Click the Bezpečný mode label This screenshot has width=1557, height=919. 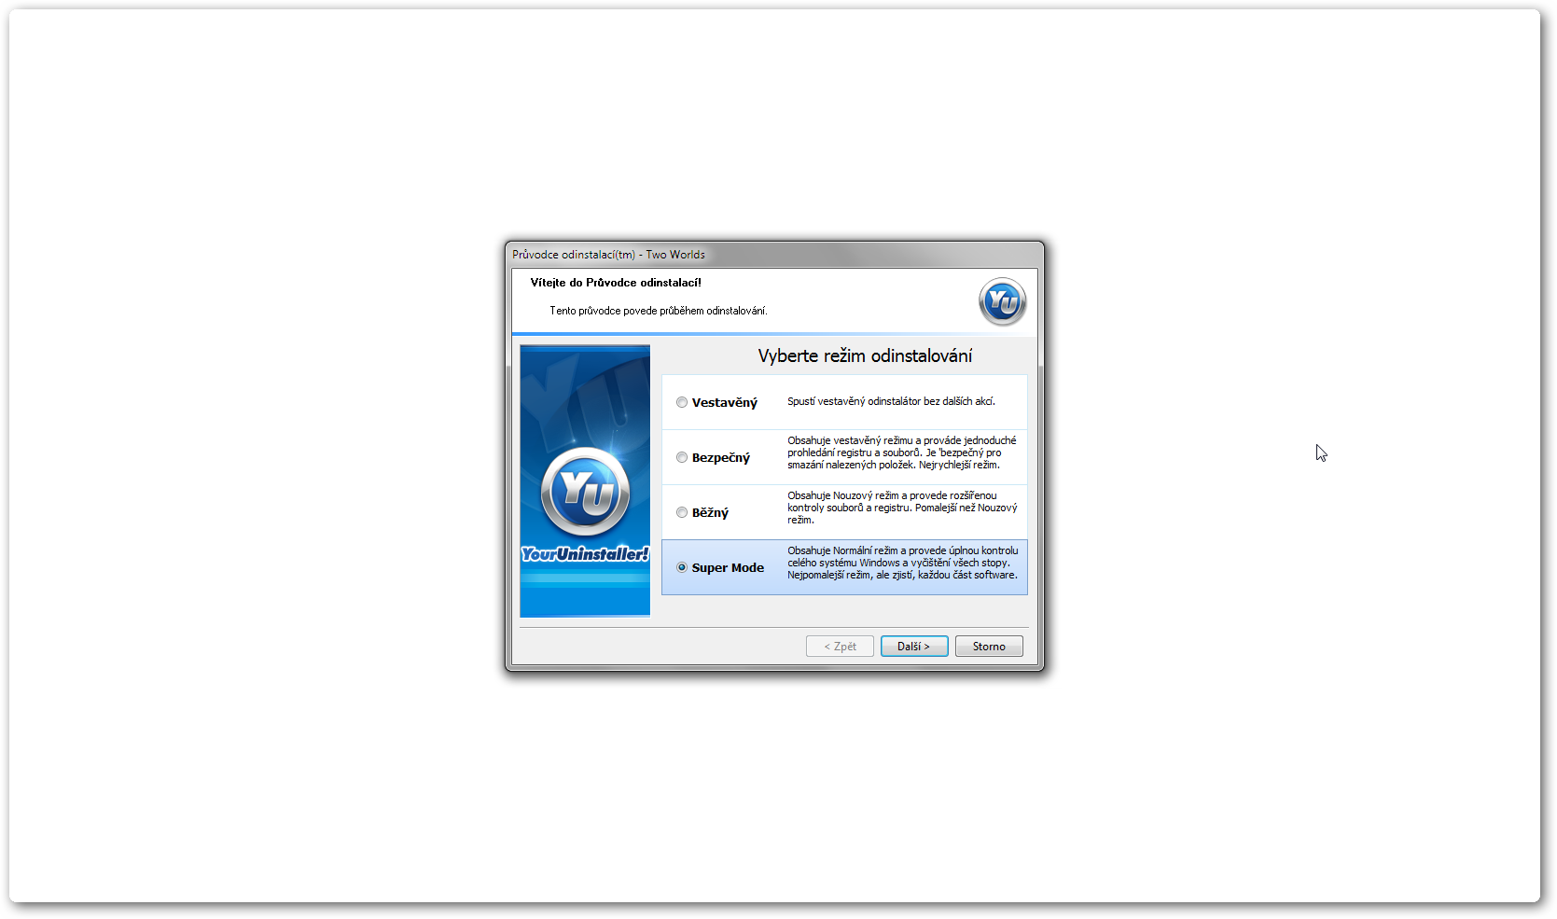coord(720,458)
